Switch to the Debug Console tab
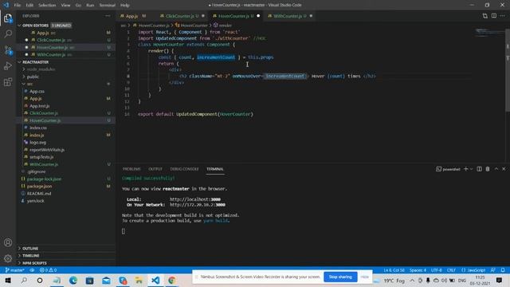 184,169
